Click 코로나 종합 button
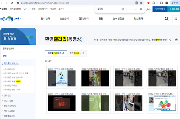 [x=174, y=9]
